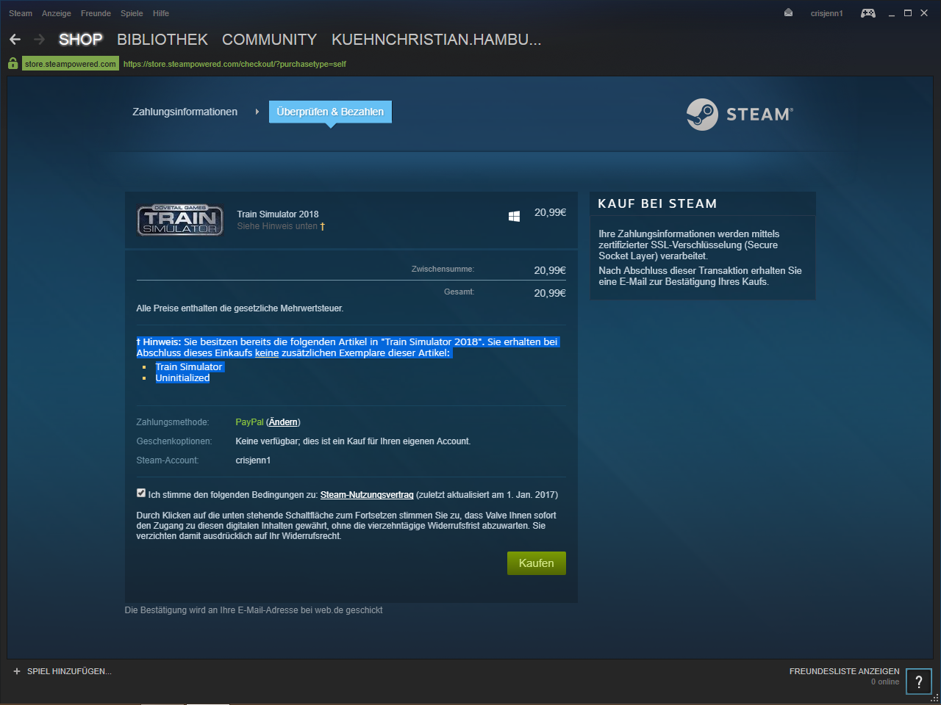Open the Hilfe menu
941x705 pixels.
coord(161,13)
